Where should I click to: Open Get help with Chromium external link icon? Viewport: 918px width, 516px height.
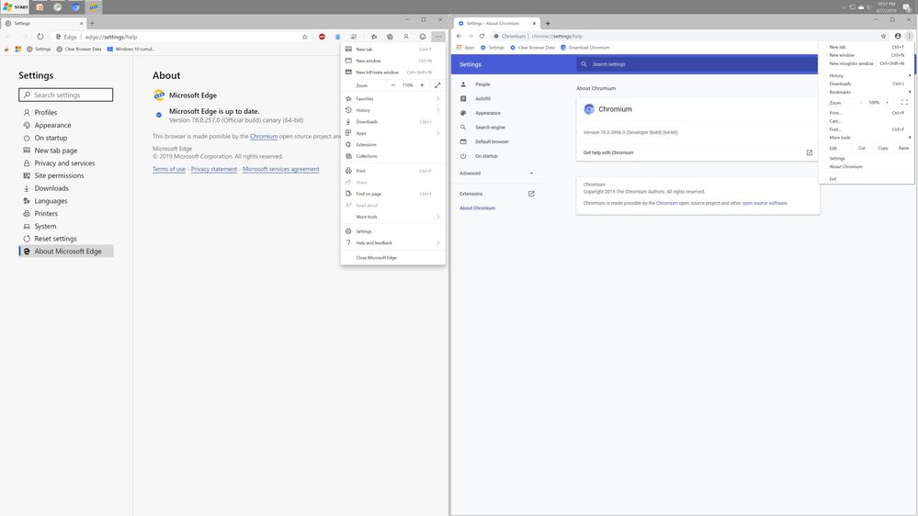810,152
